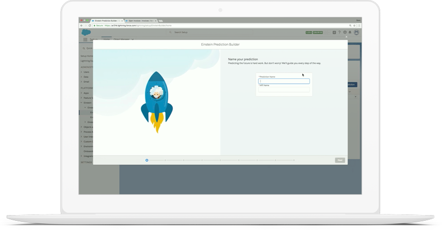Expand the Custom Code tree item
Screen dimensions: 442x230
81,141
